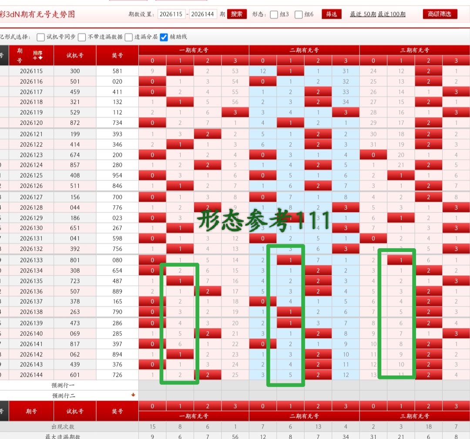Enable the 不带遗漏数据 checkbox
Image resolution: width=470 pixels, height=439 pixels.
point(82,37)
